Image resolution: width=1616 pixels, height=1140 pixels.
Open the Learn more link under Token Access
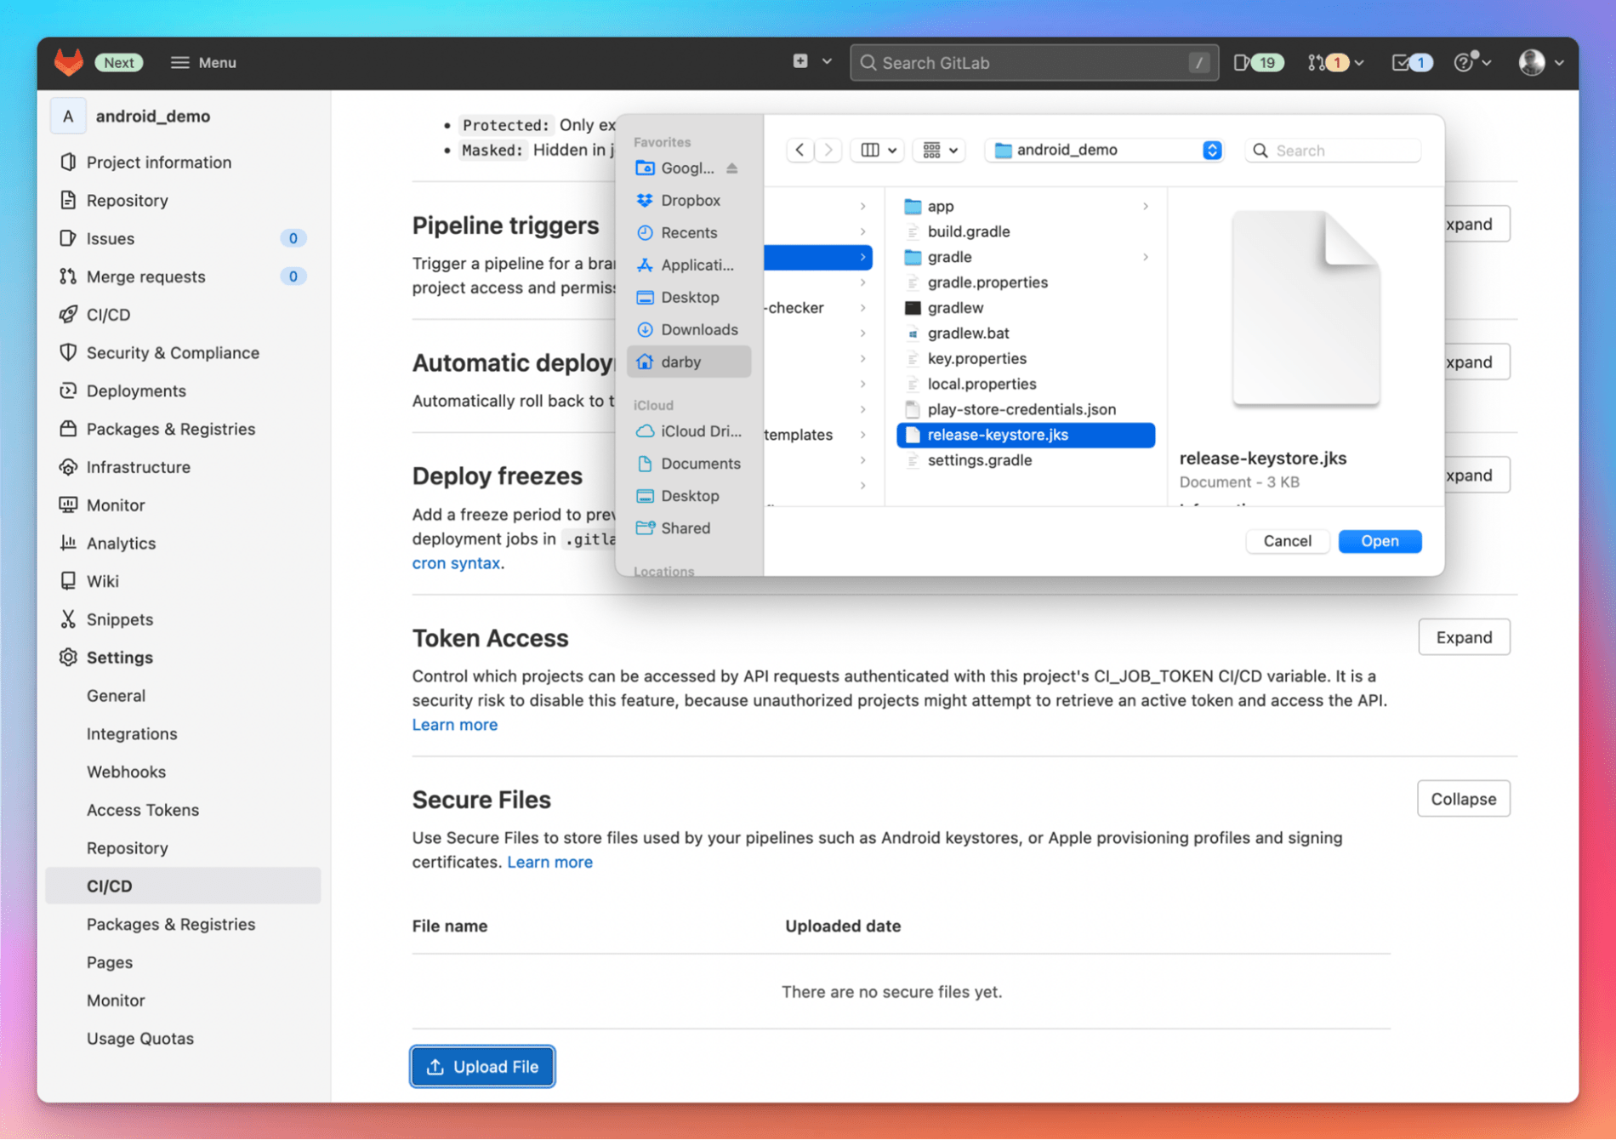[x=454, y=724]
